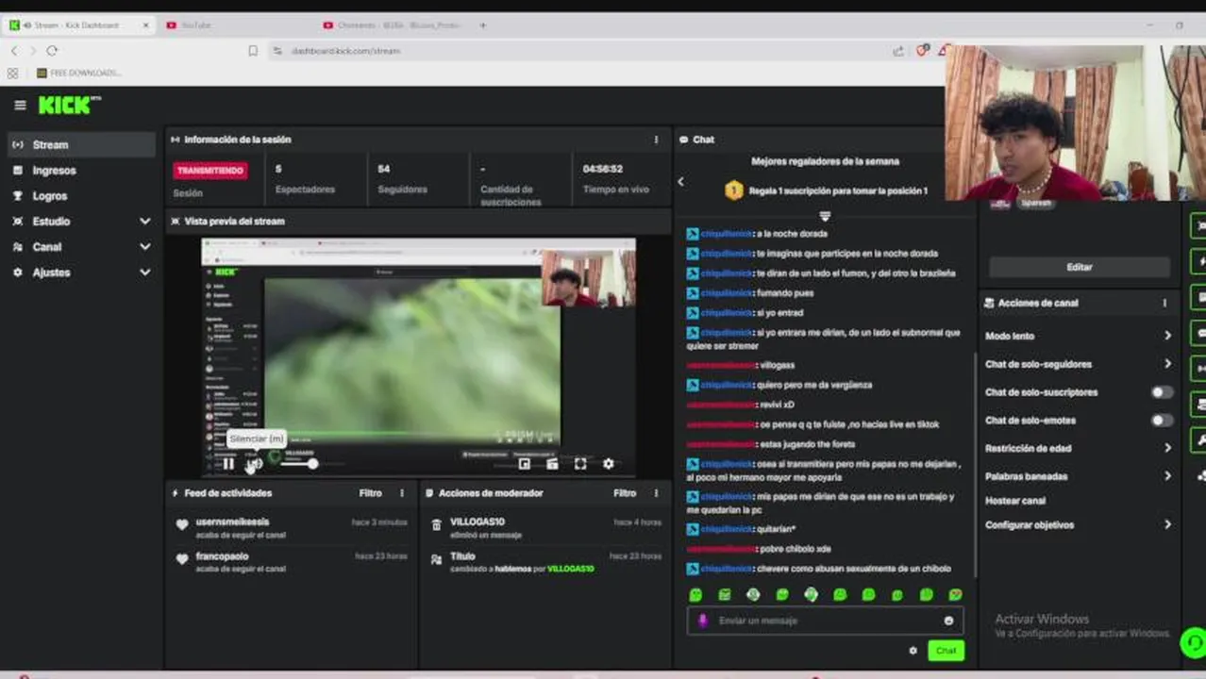Open options menu of Información de la sesión
The height and width of the screenshot is (679, 1206).
click(x=656, y=140)
